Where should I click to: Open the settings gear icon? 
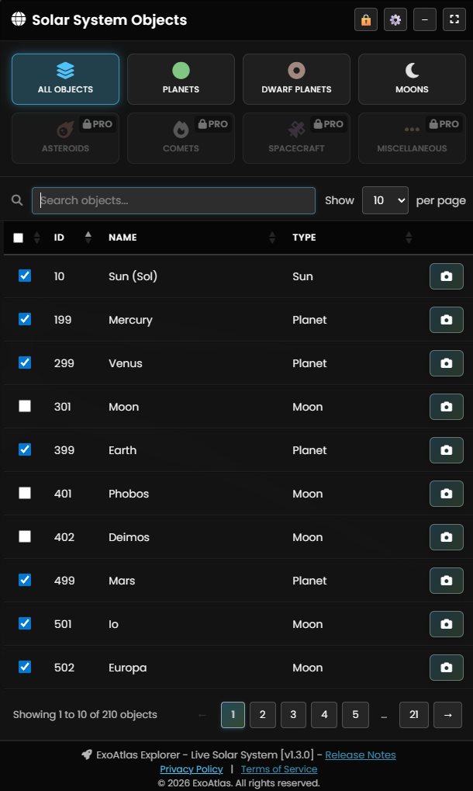click(395, 19)
